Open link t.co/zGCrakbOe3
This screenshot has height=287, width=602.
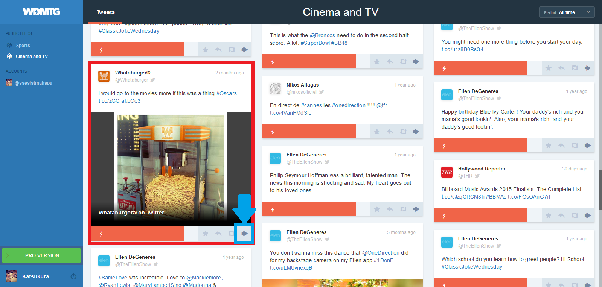pyautogui.click(x=119, y=101)
